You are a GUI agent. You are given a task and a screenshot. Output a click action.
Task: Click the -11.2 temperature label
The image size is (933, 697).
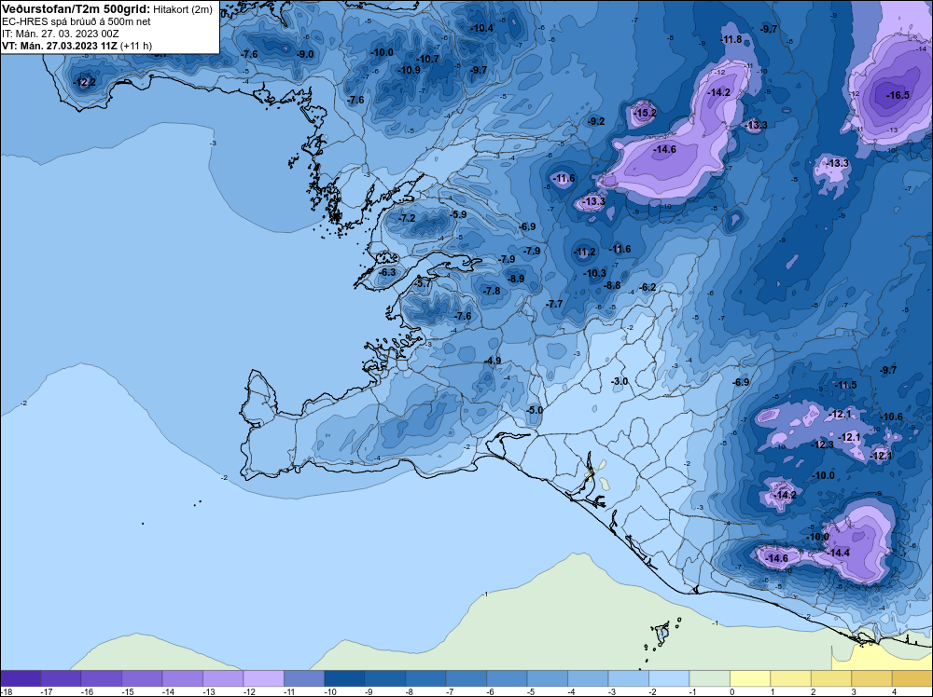tap(585, 253)
